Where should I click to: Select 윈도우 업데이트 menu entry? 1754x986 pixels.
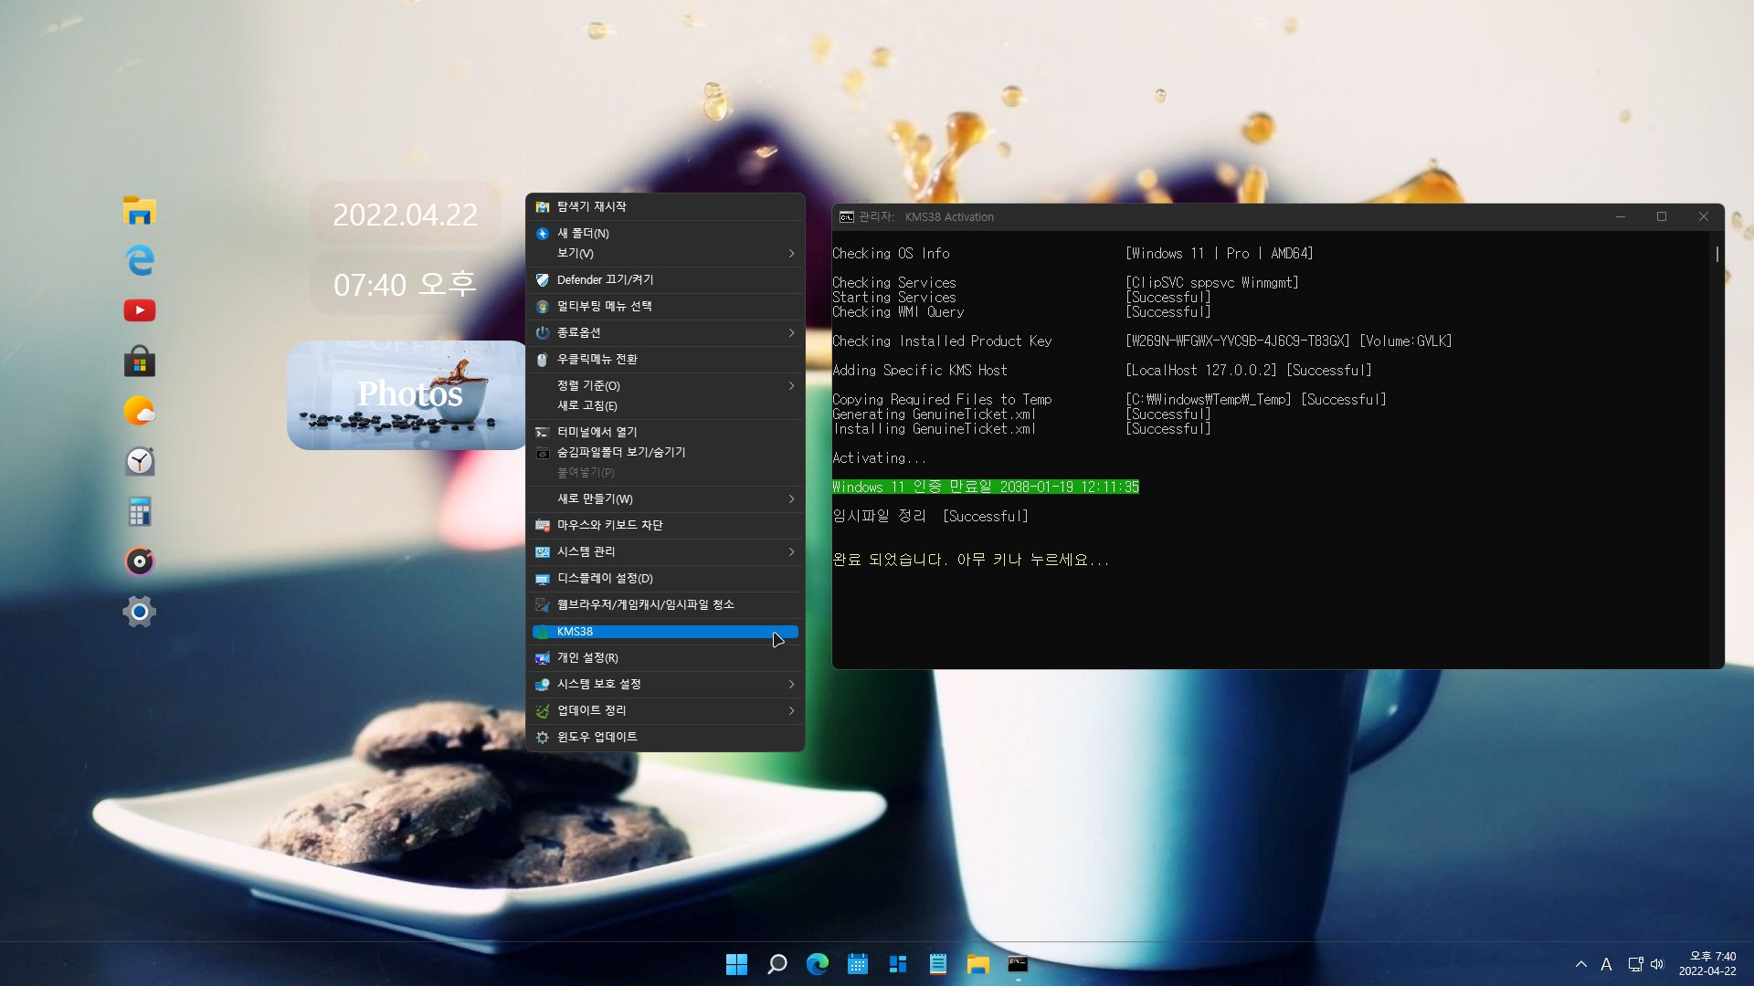666,738
